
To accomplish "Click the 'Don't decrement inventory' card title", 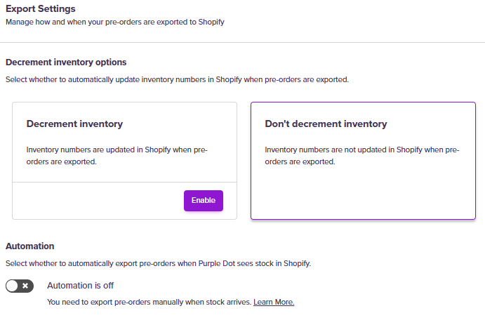I will (326, 124).
